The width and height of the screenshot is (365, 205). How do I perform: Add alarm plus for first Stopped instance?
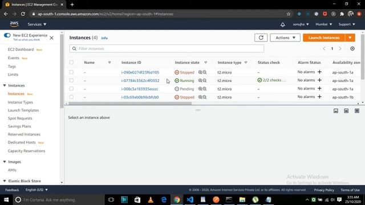[319, 72]
